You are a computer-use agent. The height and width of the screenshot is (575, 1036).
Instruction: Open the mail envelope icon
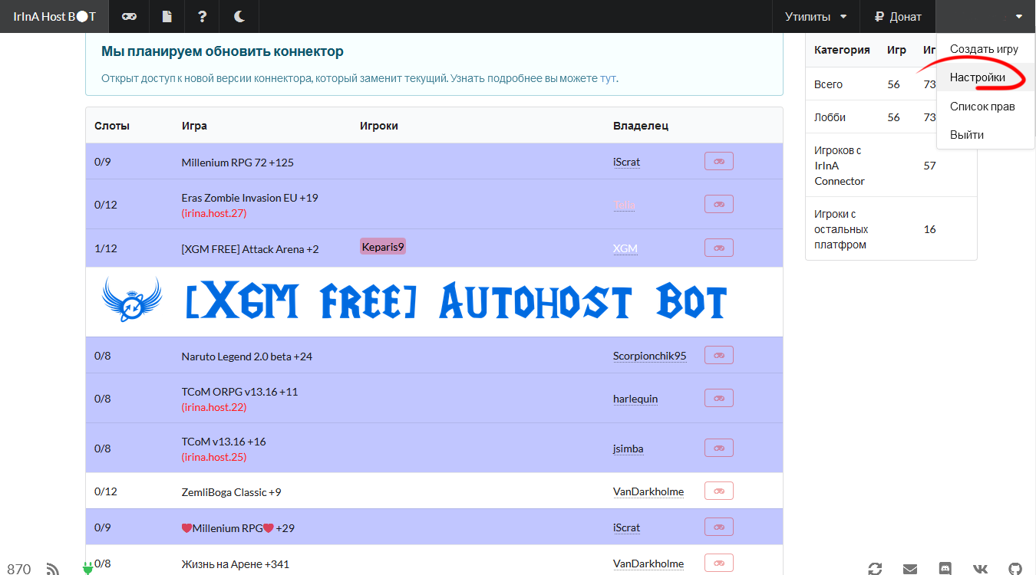point(910,568)
